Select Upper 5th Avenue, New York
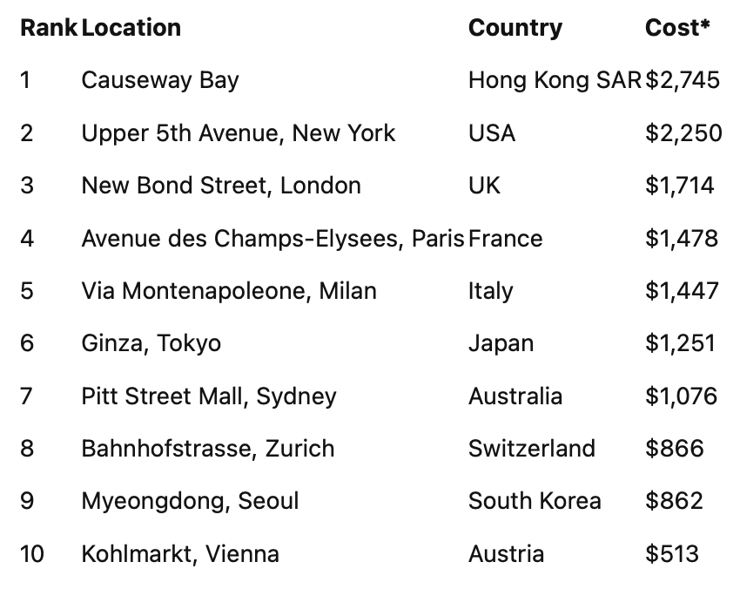This screenshot has height=589, width=740. (x=238, y=133)
